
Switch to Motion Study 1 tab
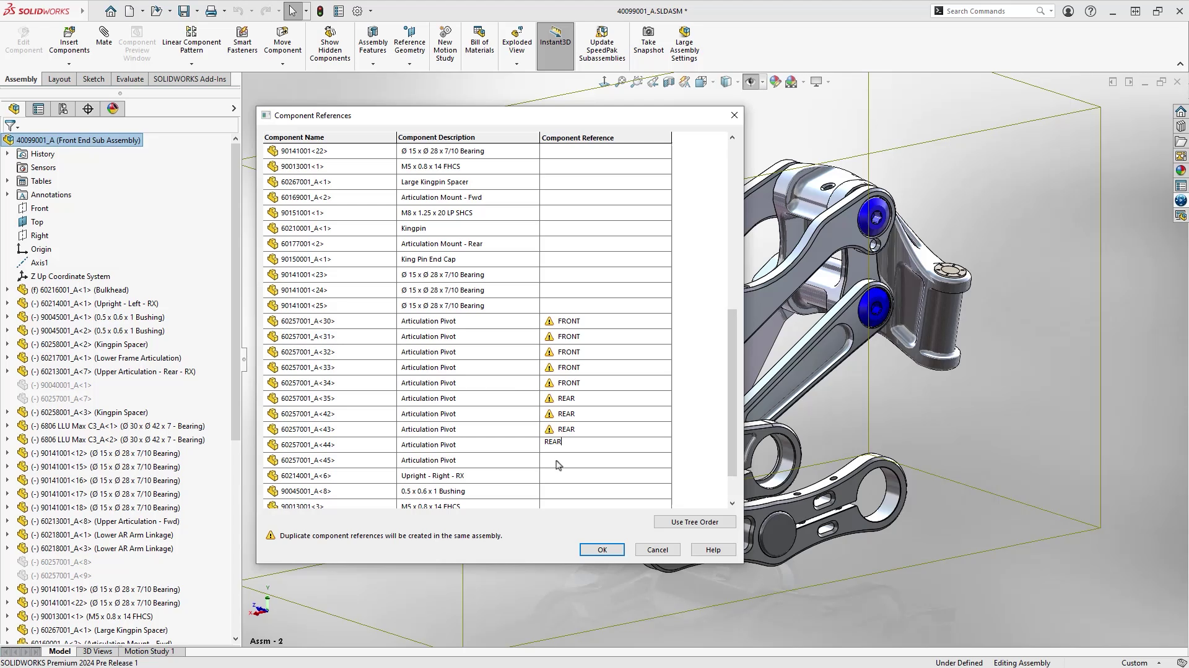coord(149,651)
